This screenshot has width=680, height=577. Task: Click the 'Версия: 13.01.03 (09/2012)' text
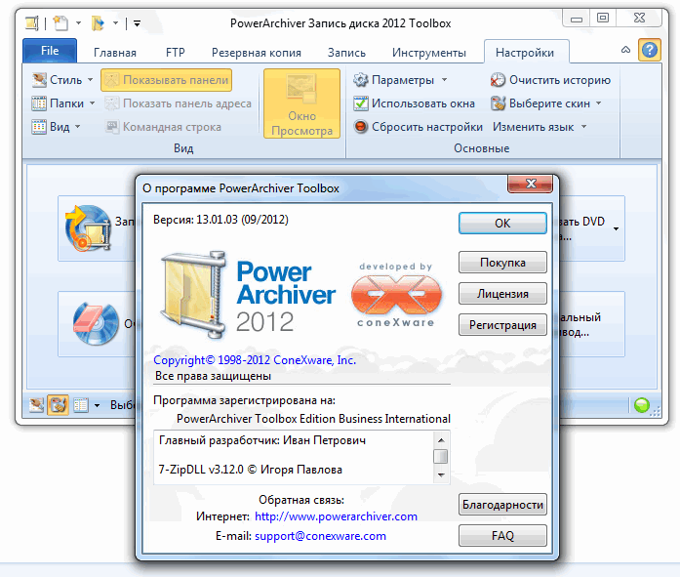pyautogui.click(x=220, y=220)
